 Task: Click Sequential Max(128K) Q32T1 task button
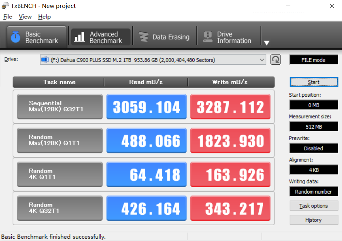(x=60, y=106)
